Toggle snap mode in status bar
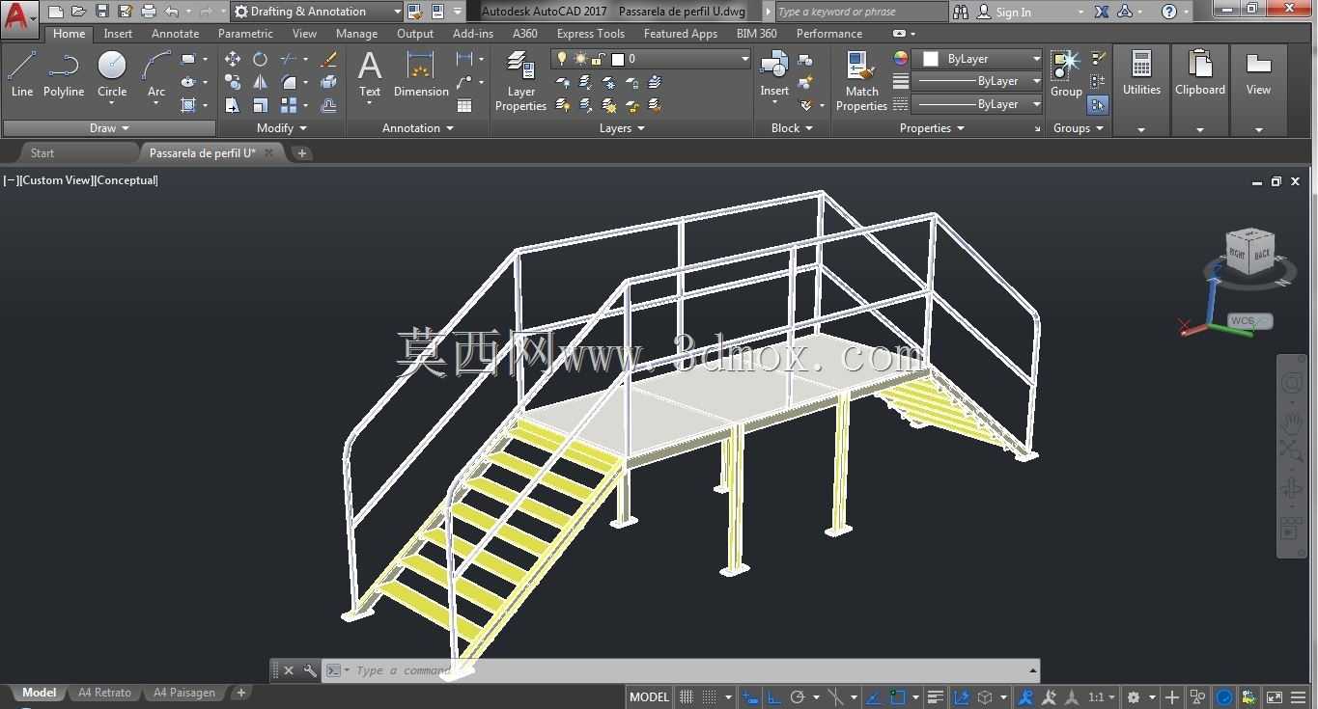 point(710,696)
